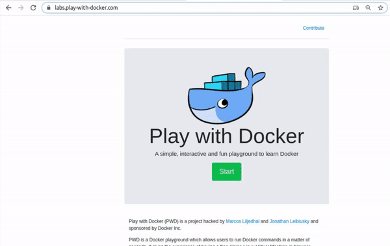View site info via the padlock icon
The height and width of the screenshot is (246, 390).
tap(49, 8)
